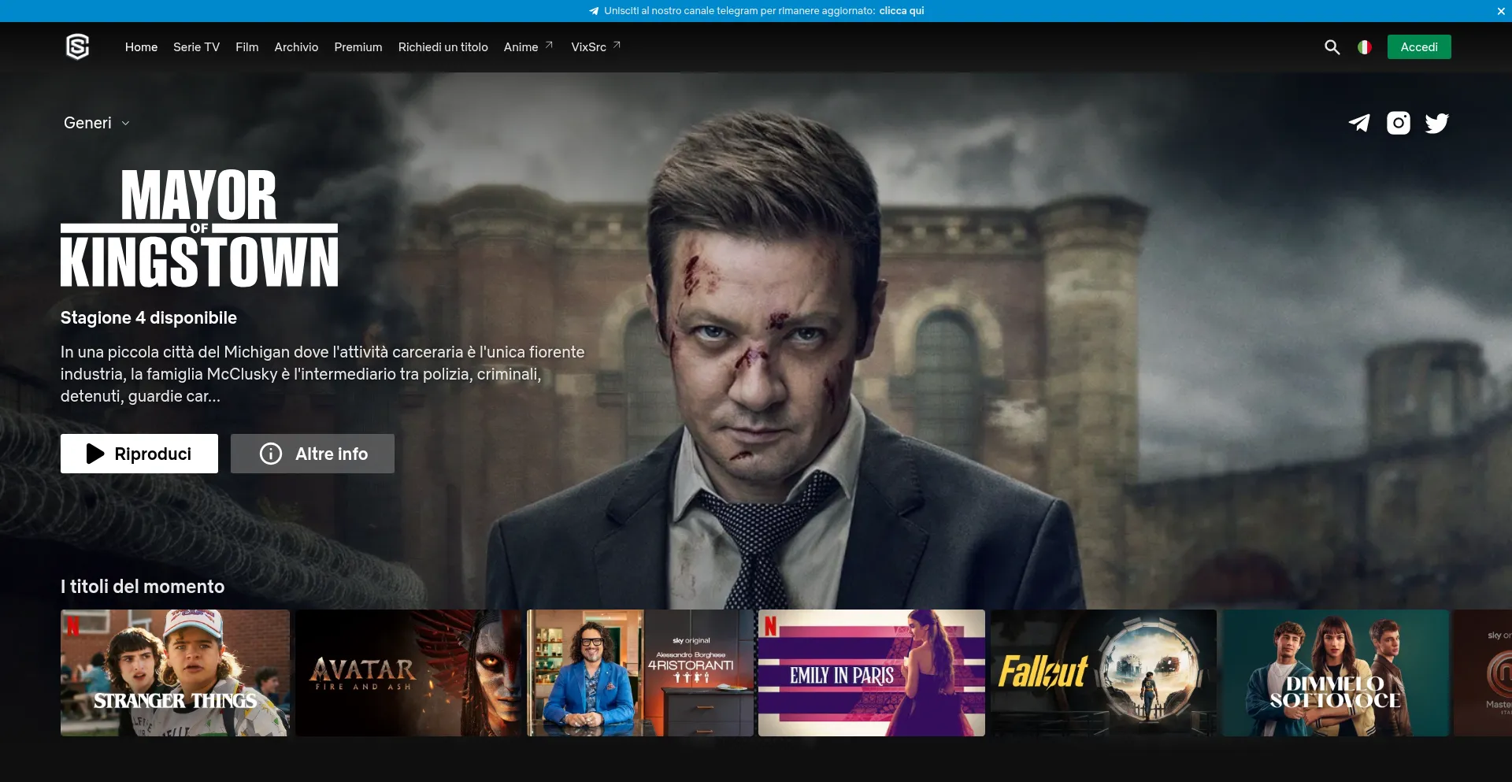Open the Stranger Things thumbnail

[x=175, y=673]
